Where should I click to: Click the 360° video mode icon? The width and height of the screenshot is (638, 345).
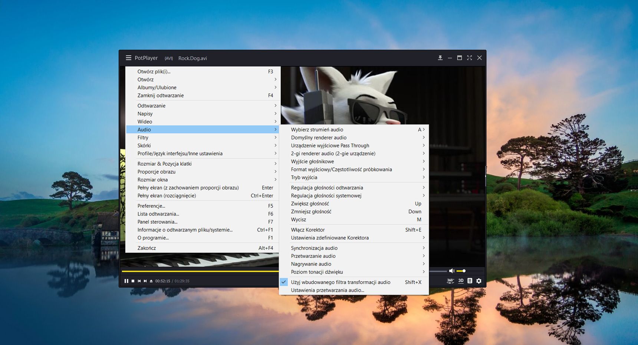(x=450, y=281)
